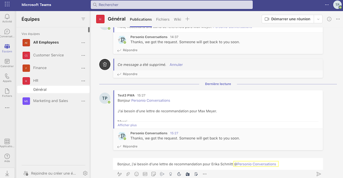Open channel info icon
Image resolution: width=343 pixels, height=178 pixels.
coord(329,19)
